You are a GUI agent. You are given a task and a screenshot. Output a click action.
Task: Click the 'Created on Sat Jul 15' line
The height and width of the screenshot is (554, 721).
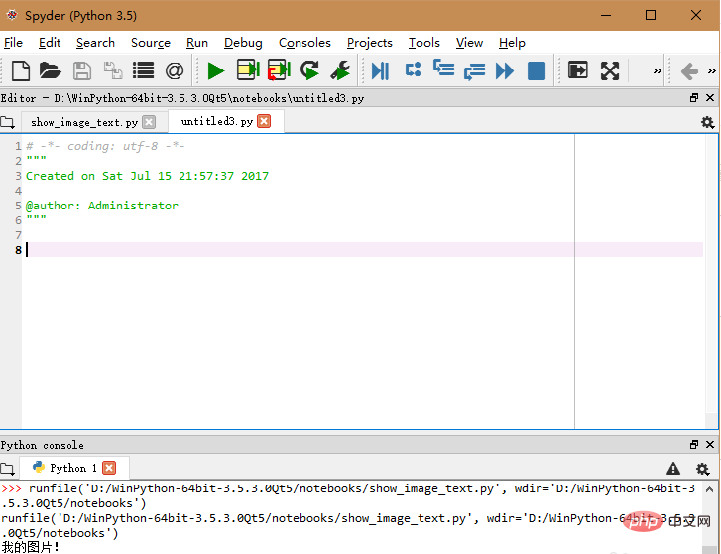pyautogui.click(x=147, y=176)
